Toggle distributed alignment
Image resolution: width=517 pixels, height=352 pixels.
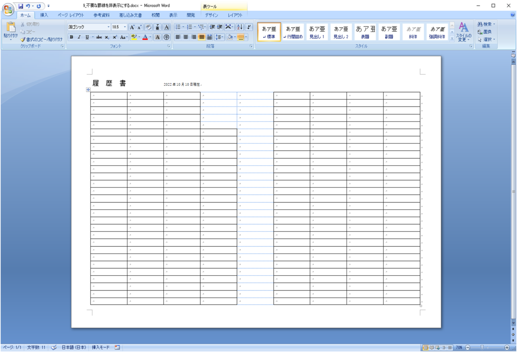[x=209, y=37]
